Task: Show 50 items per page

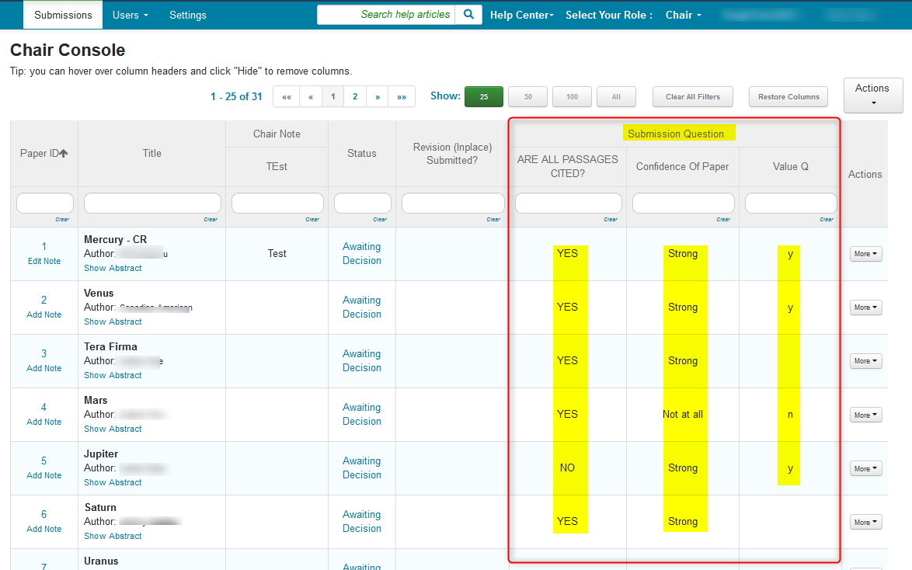Action: tap(528, 96)
